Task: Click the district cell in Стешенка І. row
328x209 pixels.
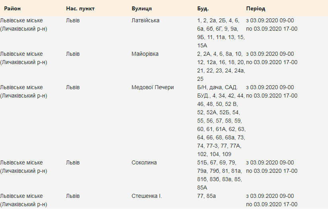Action: 24,200
